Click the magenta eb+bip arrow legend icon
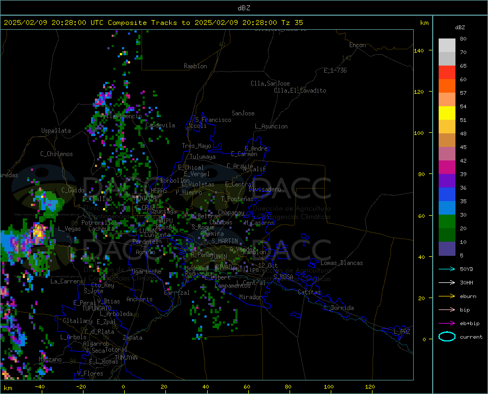 (447, 323)
